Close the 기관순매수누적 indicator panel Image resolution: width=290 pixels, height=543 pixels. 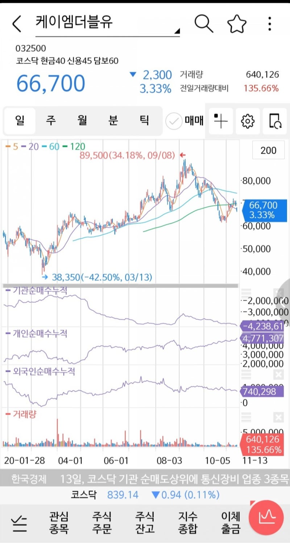[x=278, y=293]
